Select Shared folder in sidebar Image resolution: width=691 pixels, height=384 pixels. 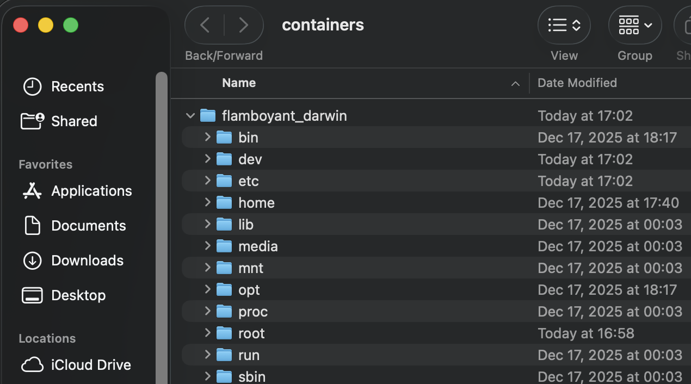(x=74, y=121)
